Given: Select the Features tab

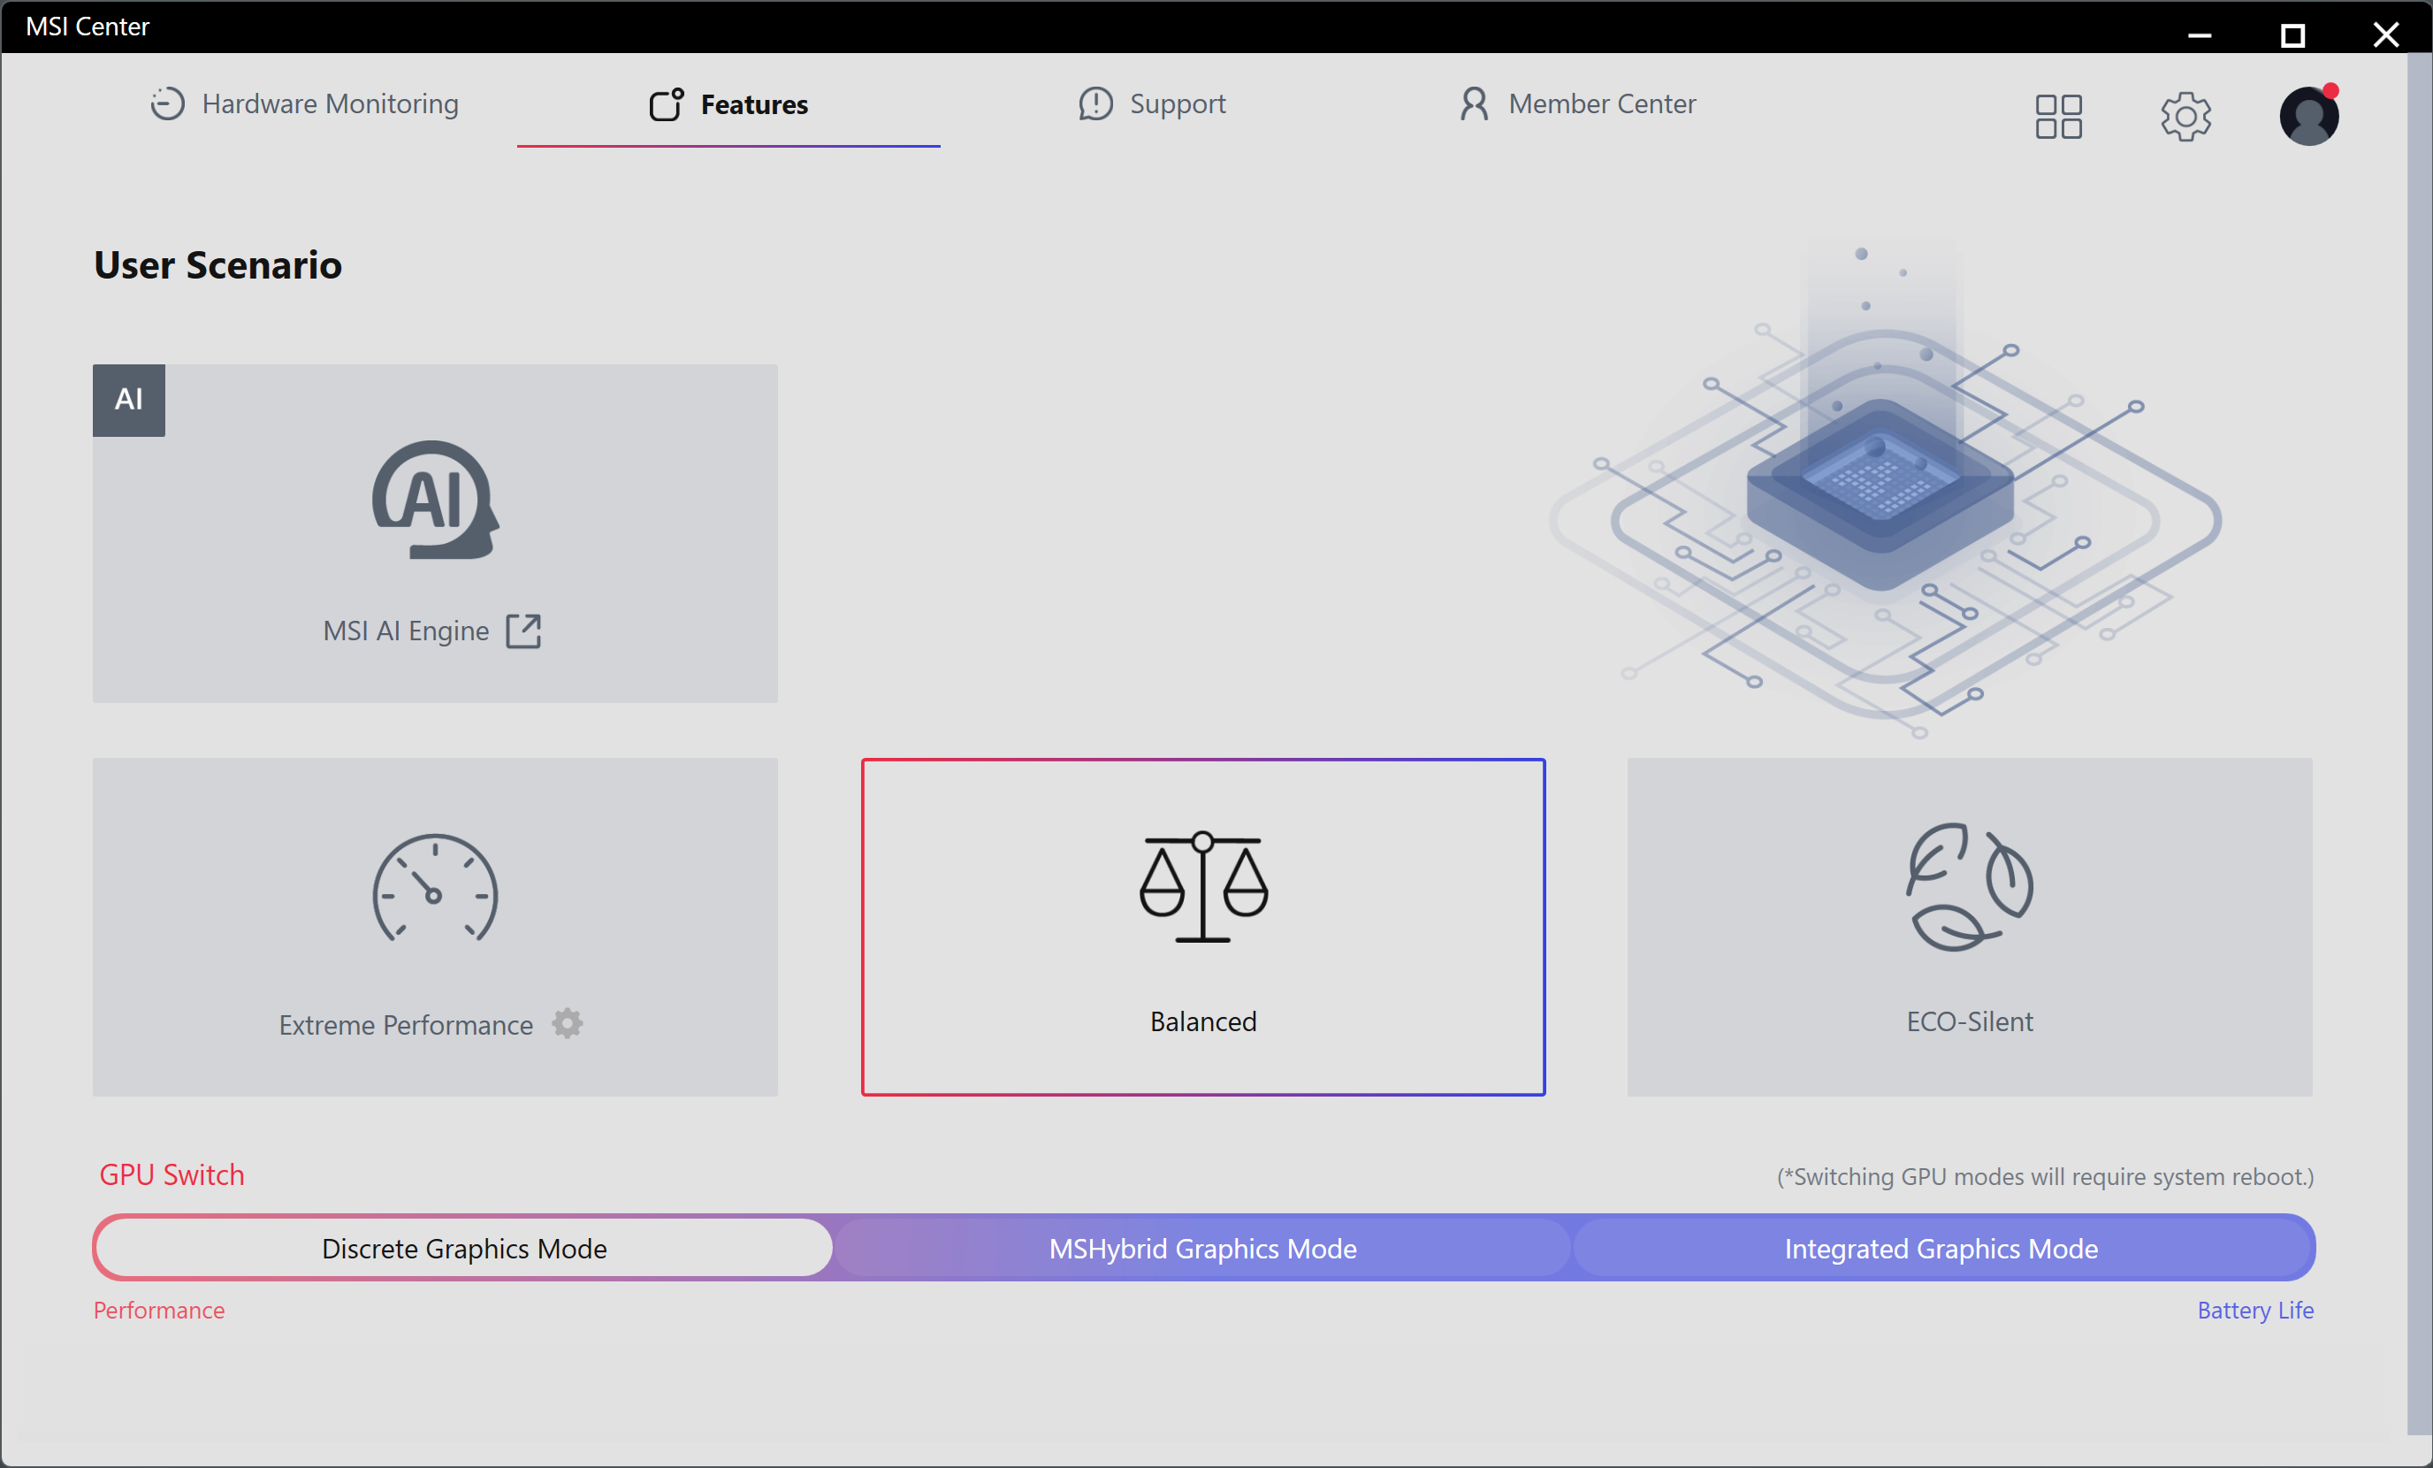Looking at the screenshot, I should tap(728, 103).
